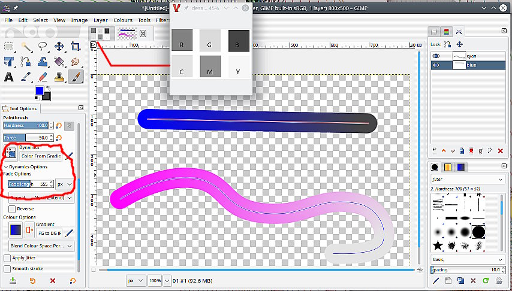Select the Paths tool

[26, 61]
